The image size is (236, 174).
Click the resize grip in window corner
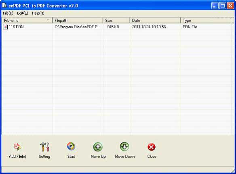232,170
